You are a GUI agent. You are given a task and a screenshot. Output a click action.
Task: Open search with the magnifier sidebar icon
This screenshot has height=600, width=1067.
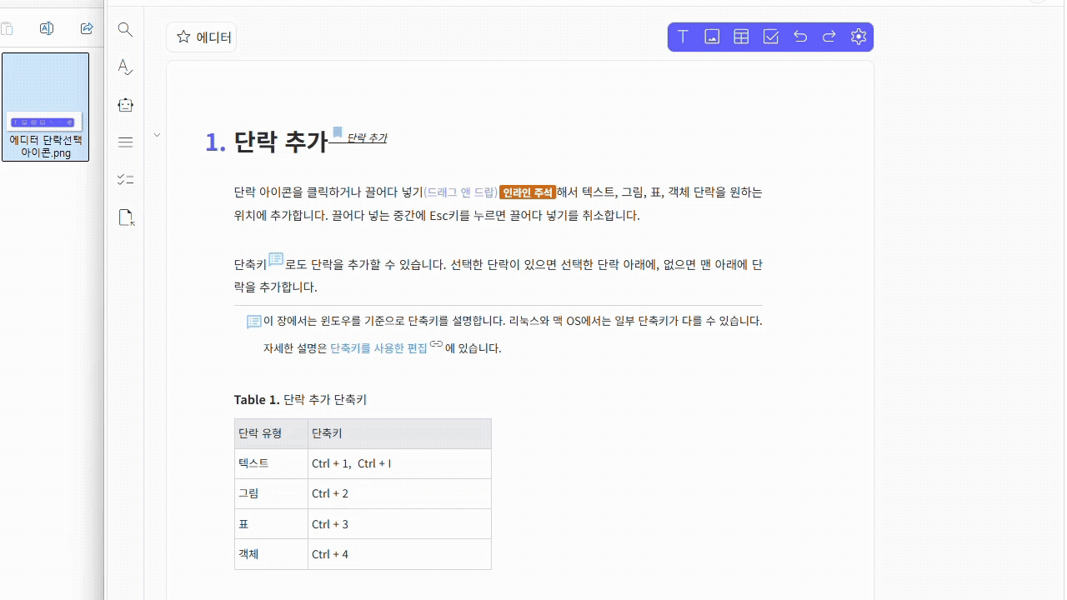point(125,30)
